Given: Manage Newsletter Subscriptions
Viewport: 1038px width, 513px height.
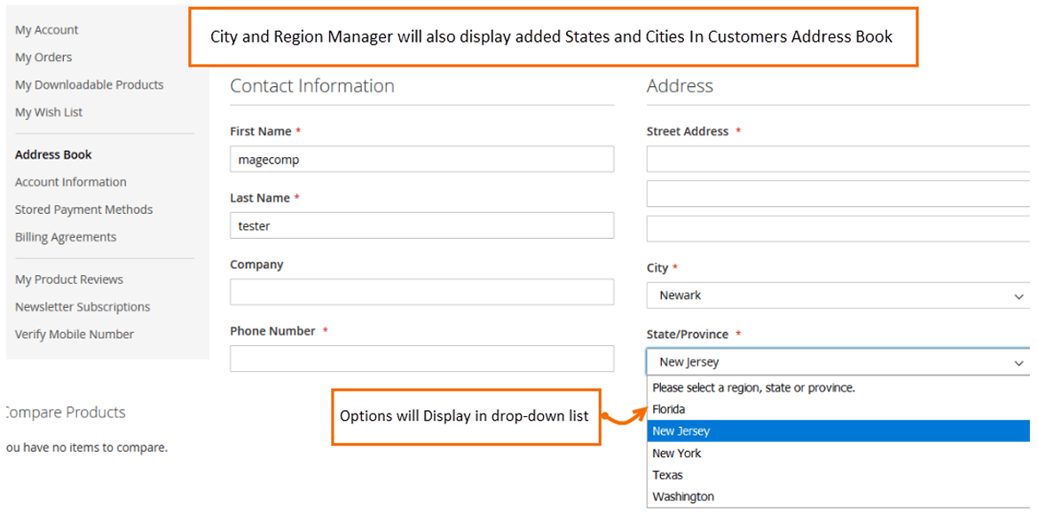Looking at the screenshot, I should click(83, 306).
